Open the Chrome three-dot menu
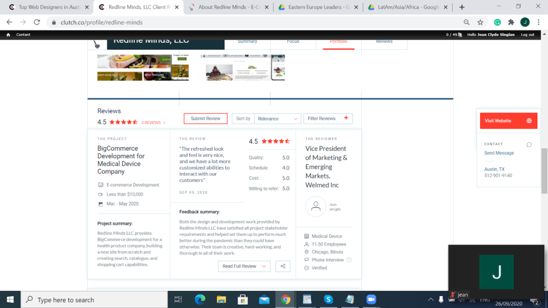The height and width of the screenshot is (308, 548). 538,22
